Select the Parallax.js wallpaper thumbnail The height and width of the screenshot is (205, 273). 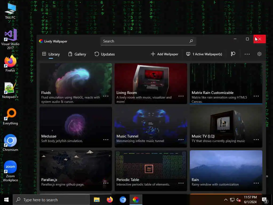coord(76,171)
